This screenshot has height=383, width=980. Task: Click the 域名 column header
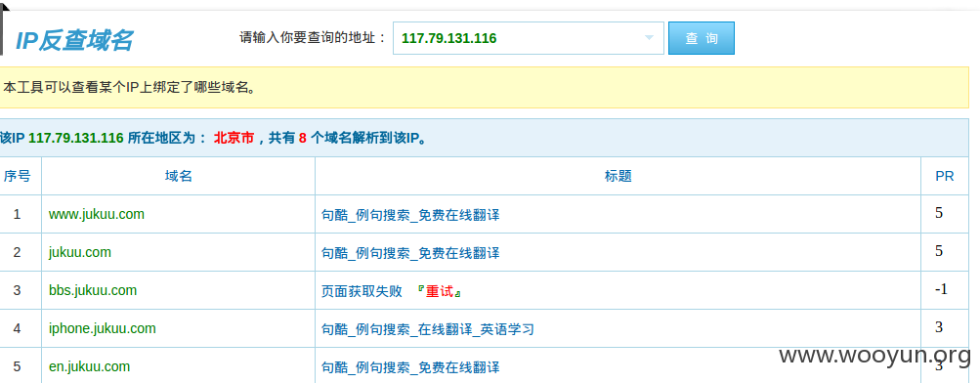pos(178,176)
